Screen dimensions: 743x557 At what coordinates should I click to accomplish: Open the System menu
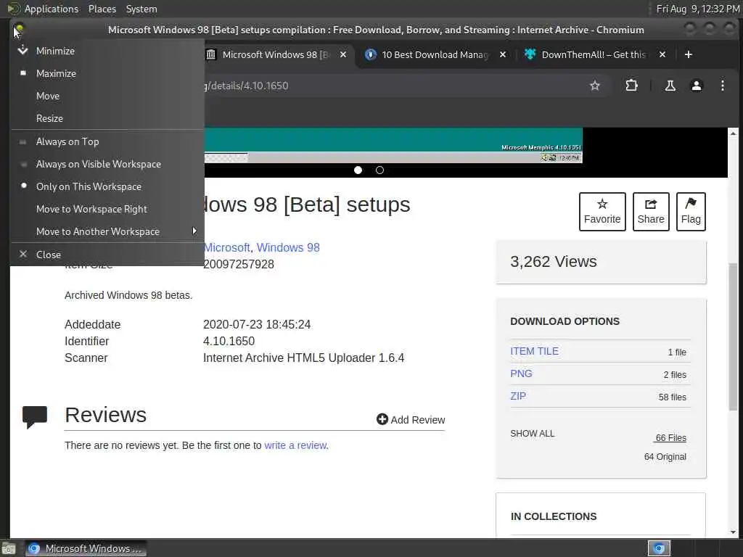click(141, 9)
